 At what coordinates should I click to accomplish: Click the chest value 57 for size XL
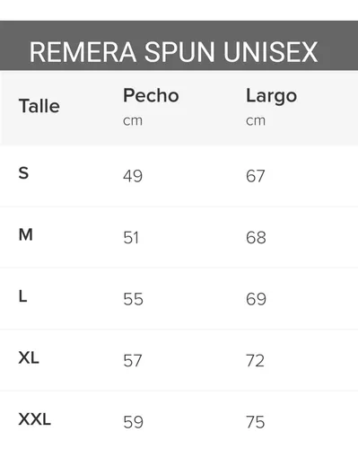tap(133, 361)
